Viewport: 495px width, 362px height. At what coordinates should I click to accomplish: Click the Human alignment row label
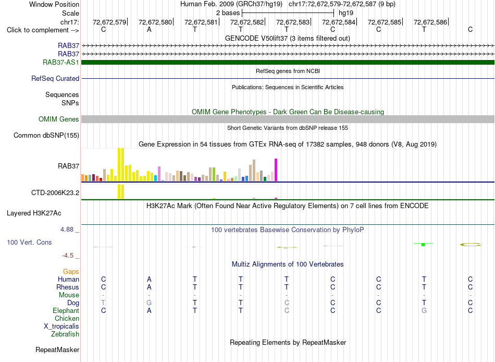point(68,279)
